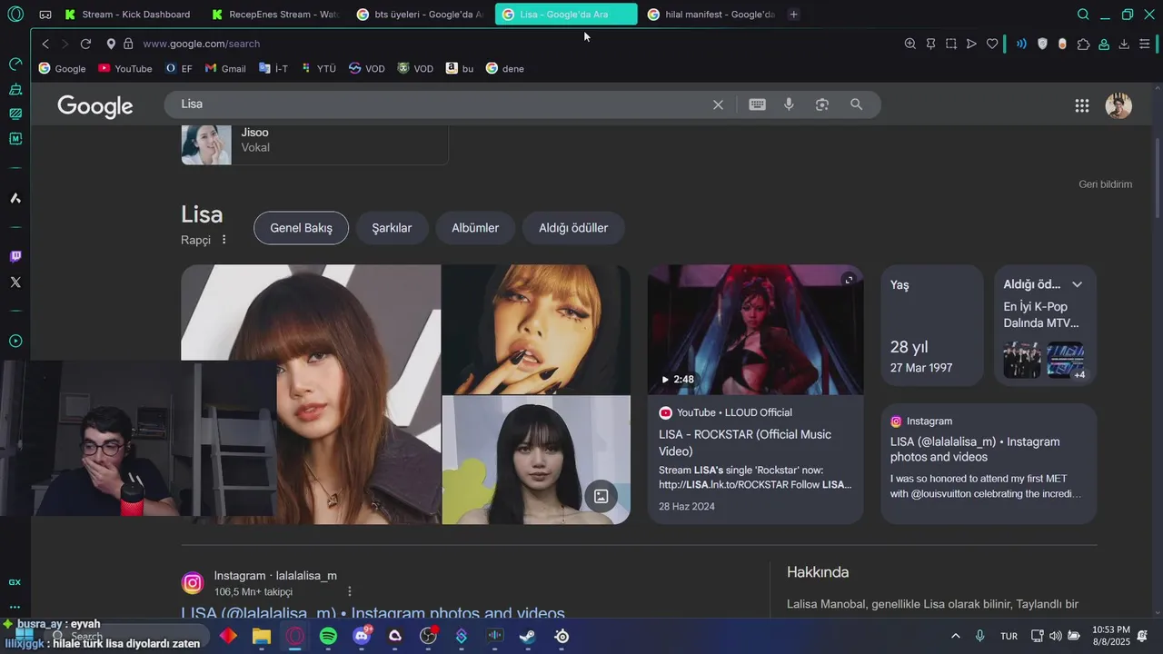1163x654 pixels.
Task: Reload the current page
Action: 85,44
